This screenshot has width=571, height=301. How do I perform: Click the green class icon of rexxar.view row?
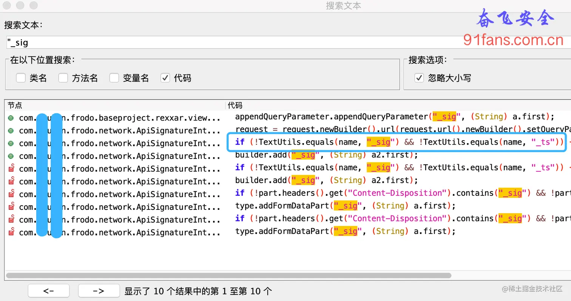(x=11, y=118)
